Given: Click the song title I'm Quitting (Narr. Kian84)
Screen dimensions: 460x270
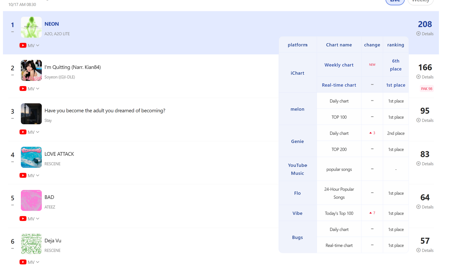Looking at the screenshot, I should [73, 67].
